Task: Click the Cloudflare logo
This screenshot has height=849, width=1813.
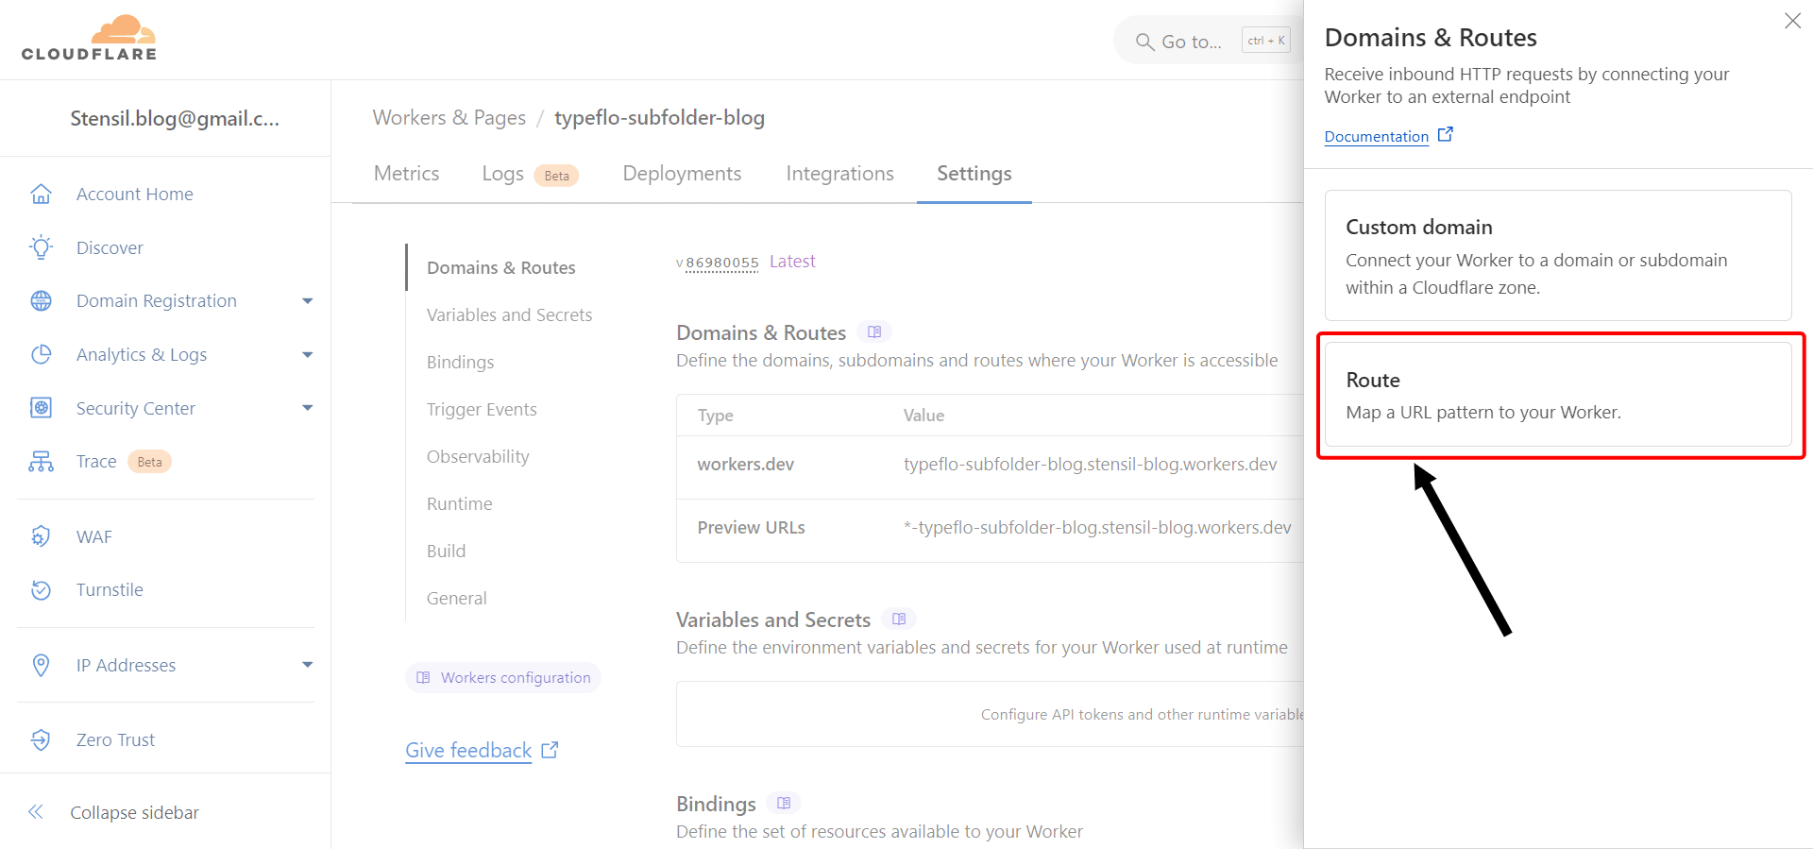Action: pyautogui.click(x=90, y=39)
